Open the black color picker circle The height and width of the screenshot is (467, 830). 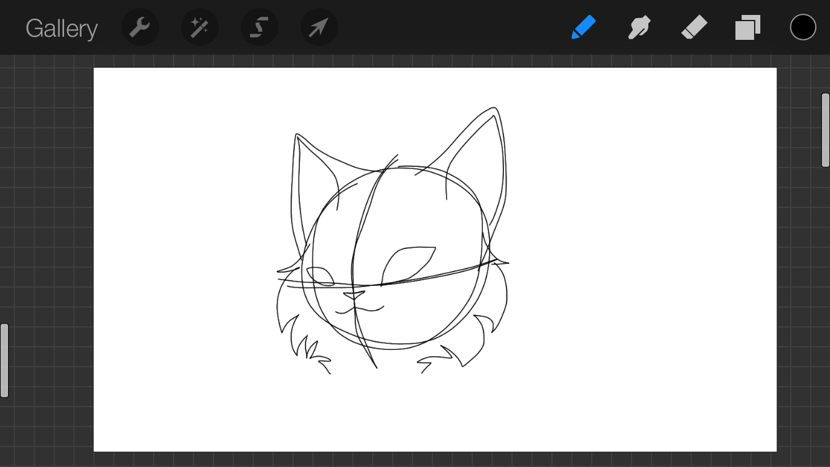tap(803, 27)
